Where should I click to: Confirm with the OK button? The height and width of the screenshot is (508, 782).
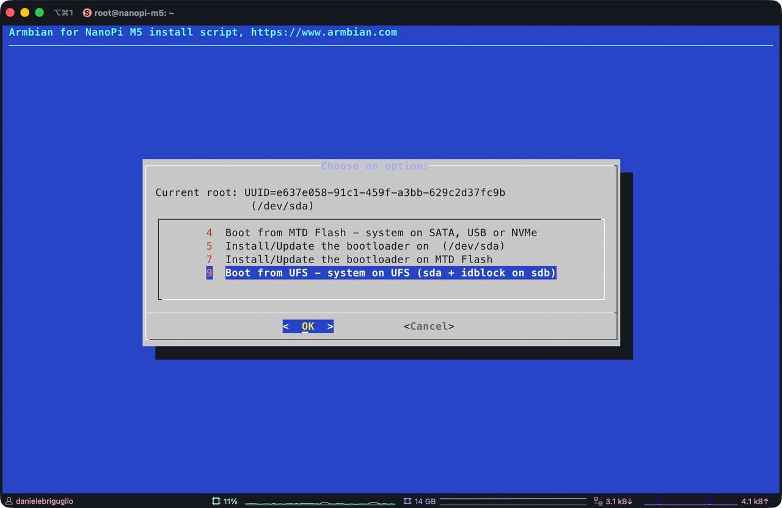click(308, 326)
